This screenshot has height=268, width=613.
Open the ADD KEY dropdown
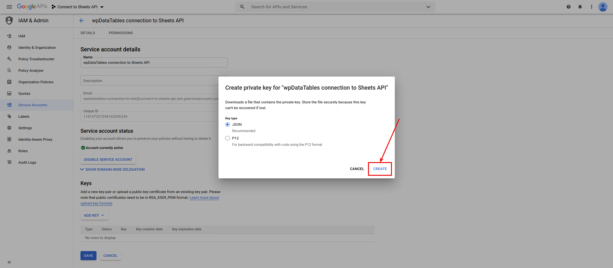coord(94,215)
